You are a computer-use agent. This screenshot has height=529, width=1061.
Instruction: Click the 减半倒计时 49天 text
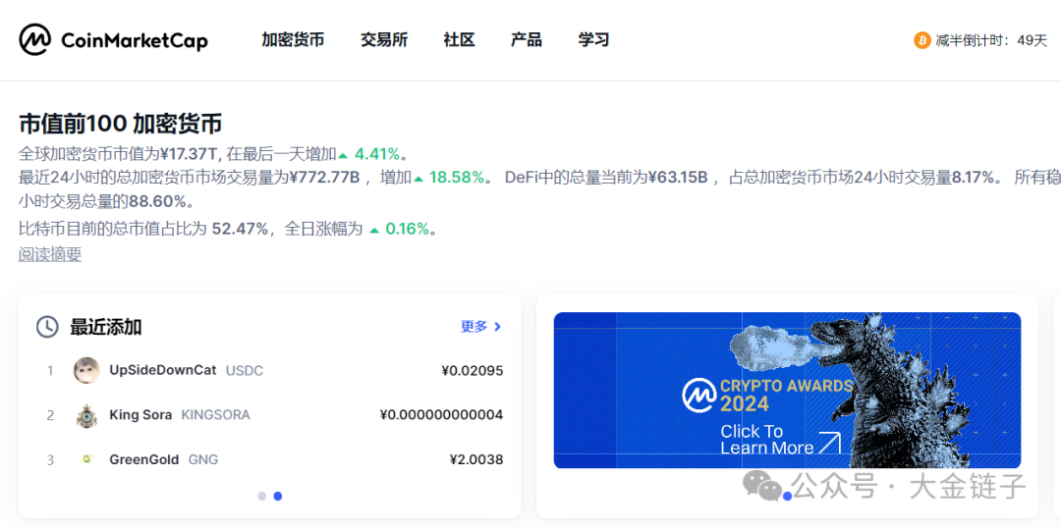(x=991, y=40)
